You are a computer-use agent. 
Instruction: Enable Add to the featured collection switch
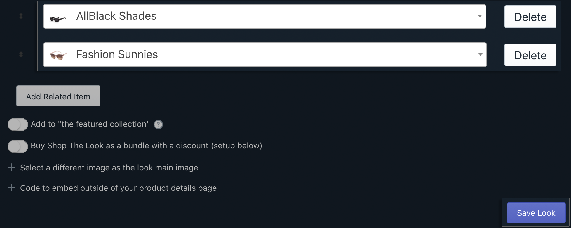pos(18,124)
